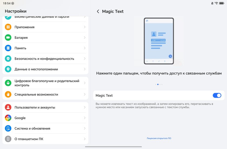Tap the Настройки header title
This screenshot has width=227, height=149.
coord(16,11)
